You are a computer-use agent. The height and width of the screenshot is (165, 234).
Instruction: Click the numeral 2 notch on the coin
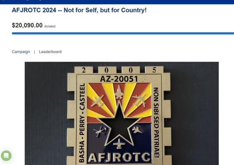pyautogui.click(x=84, y=70)
